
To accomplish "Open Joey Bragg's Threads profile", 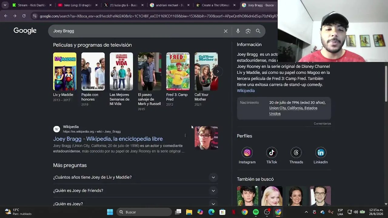I will [x=296, y=156].
